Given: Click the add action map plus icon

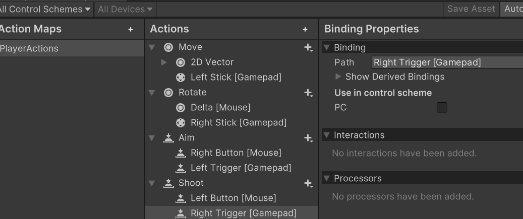Looking at the screenshot, I should point(131,30).
